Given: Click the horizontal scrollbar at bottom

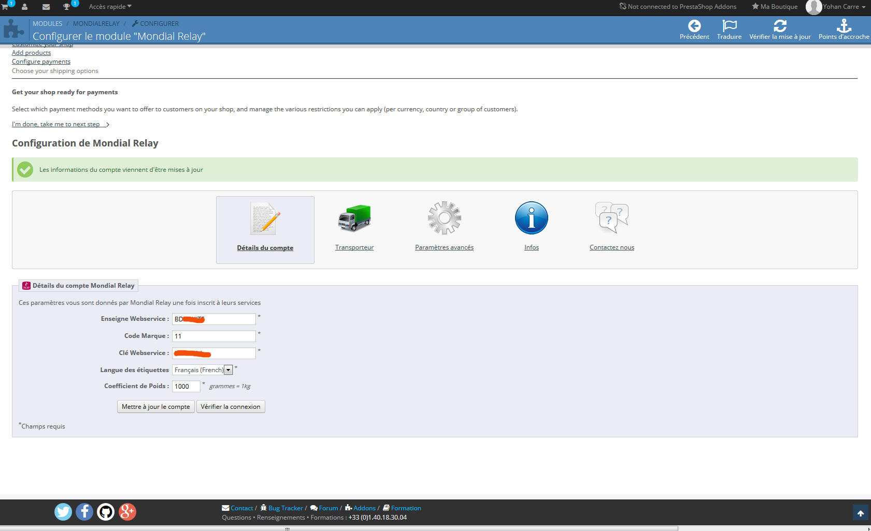Looking at the screenshot, I should [x=339, y=529].
